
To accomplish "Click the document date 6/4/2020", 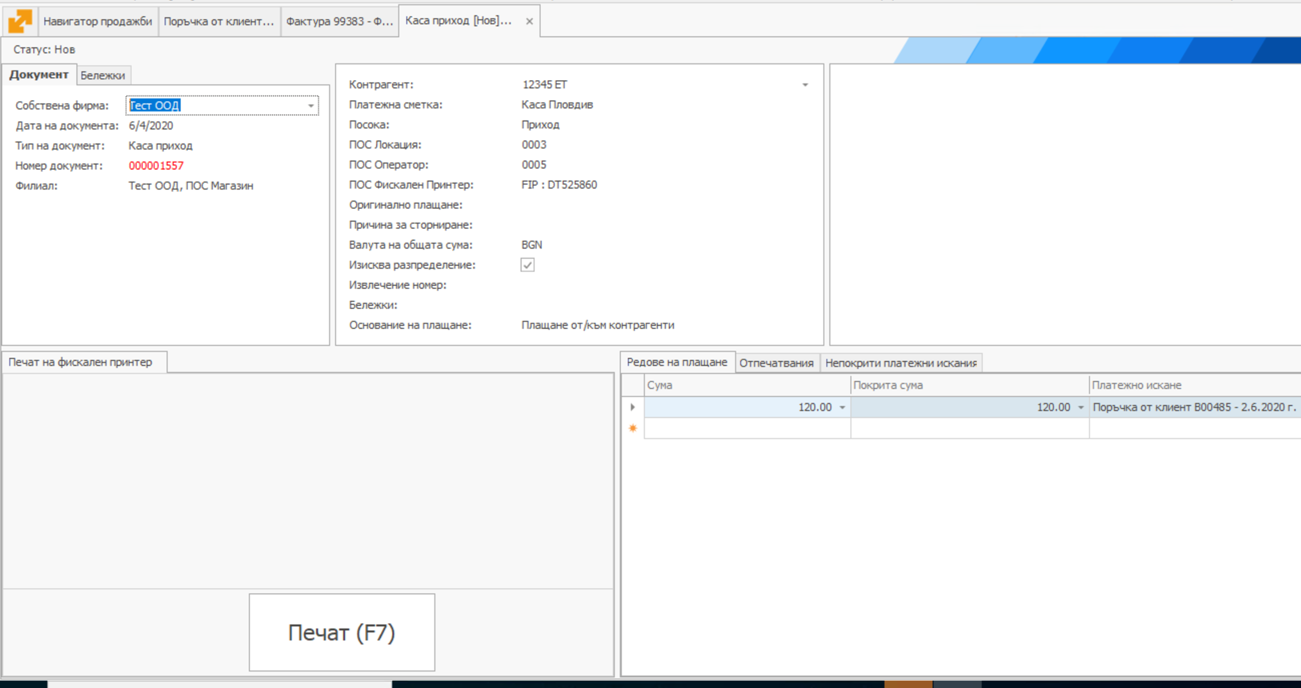I will pos(151,126).
